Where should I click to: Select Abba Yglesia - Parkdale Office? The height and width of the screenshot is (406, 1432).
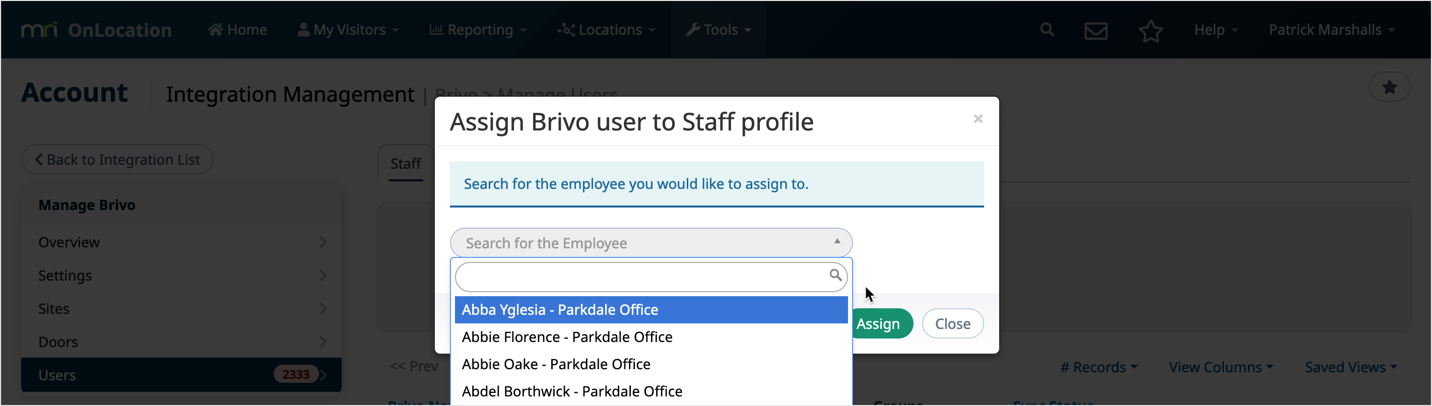coord(651,310)
